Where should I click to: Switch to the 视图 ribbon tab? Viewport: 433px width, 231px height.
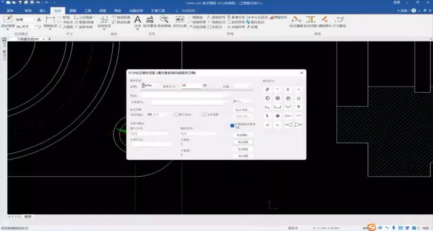[102, 10]
